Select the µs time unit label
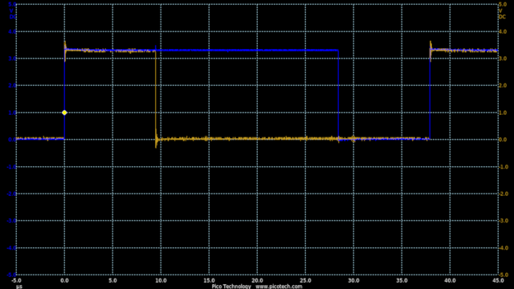Image resolution: width=514 pixels, height=289 pixels. (19, 287)
